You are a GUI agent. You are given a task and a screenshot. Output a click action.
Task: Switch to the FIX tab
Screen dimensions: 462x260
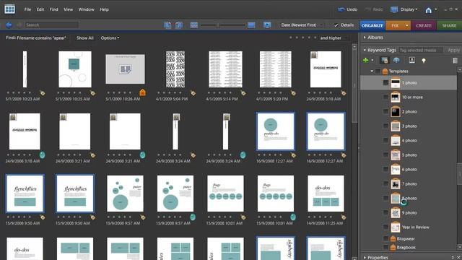(x=395, y=25)
